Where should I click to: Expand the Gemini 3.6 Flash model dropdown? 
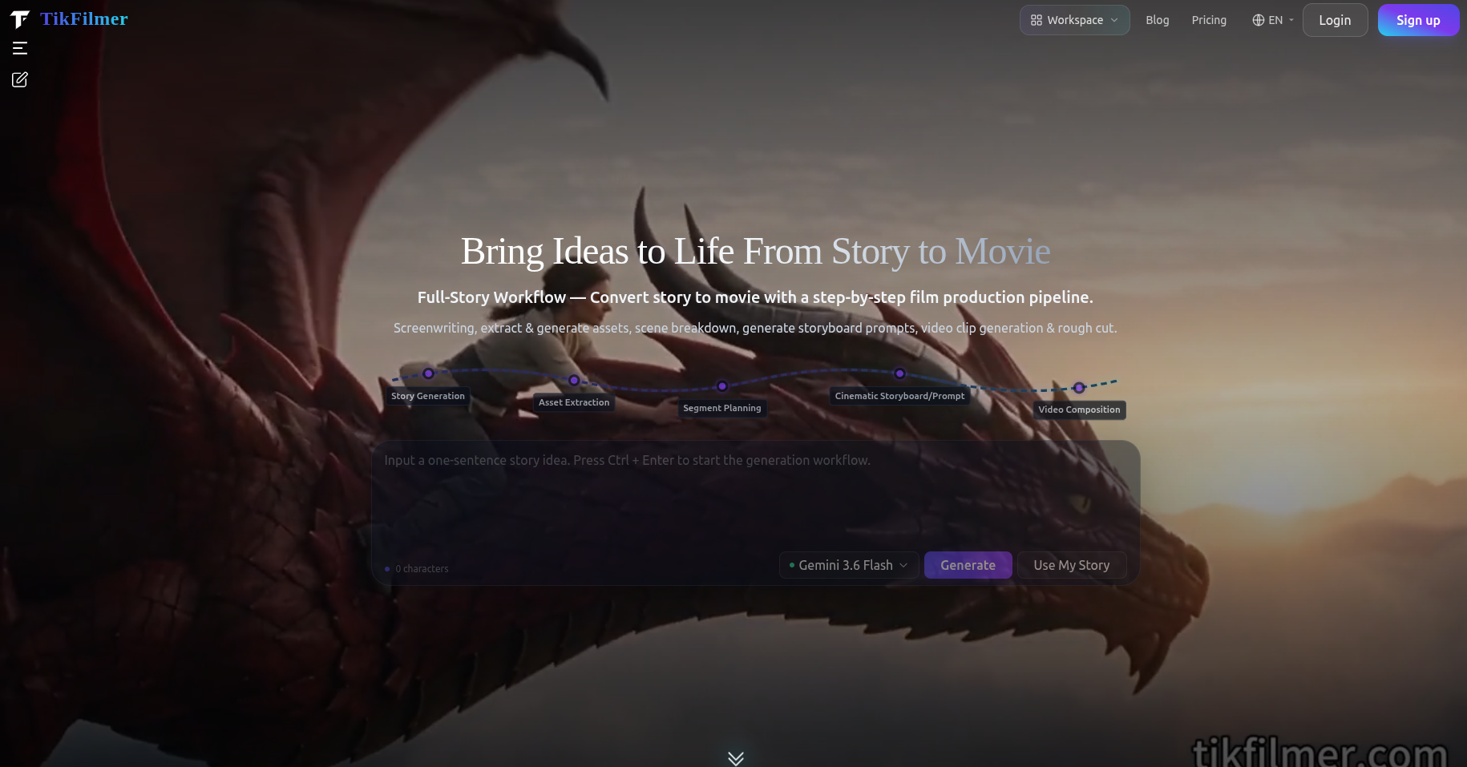(x=849, y=565)
